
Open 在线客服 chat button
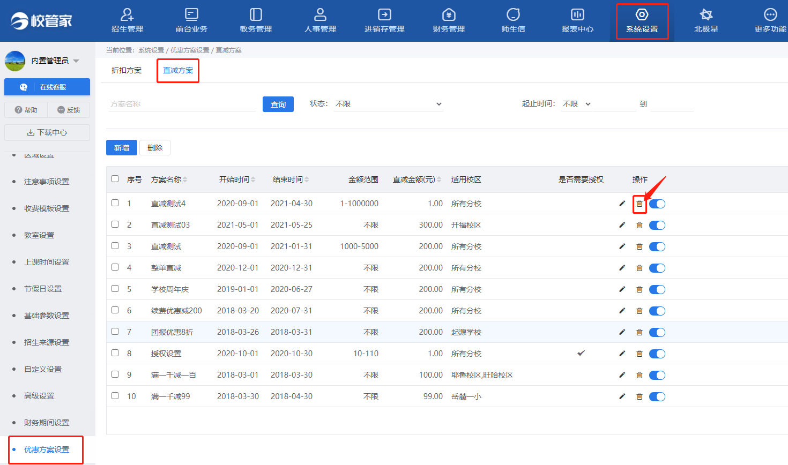click(x=47, y=87)
